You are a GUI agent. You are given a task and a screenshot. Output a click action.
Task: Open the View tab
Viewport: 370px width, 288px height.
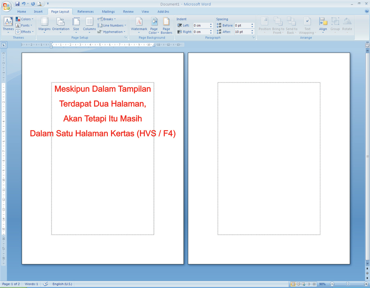point(145,12)
